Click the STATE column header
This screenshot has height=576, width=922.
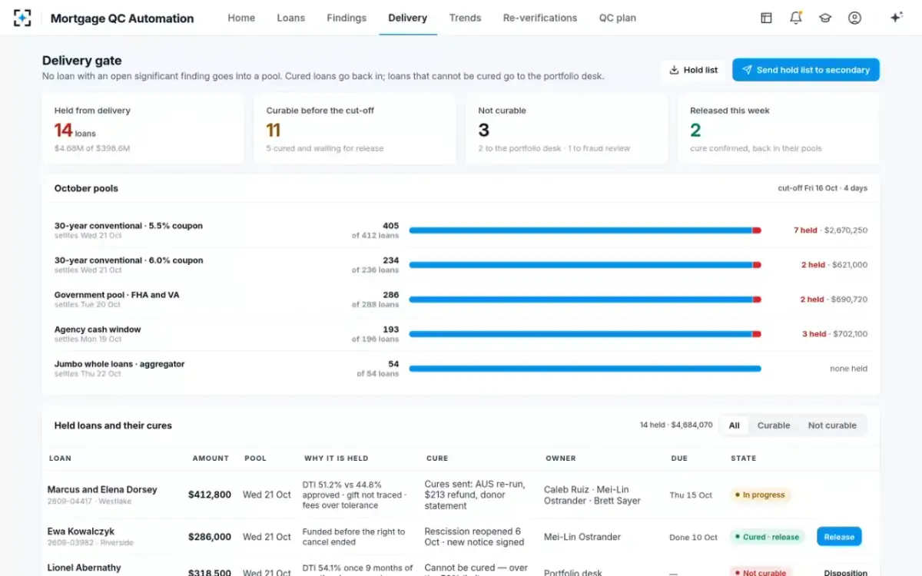coord(744,458)
